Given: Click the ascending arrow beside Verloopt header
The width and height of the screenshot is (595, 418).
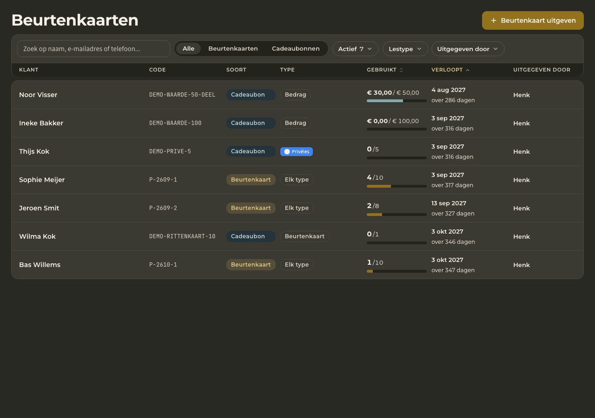Looking at the screenshot, I should [468, 70].
